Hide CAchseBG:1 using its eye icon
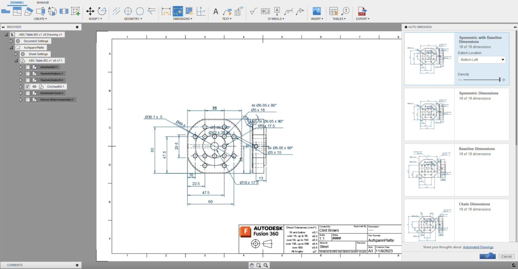Screen dimensions: 518x269 pos(34,87)
